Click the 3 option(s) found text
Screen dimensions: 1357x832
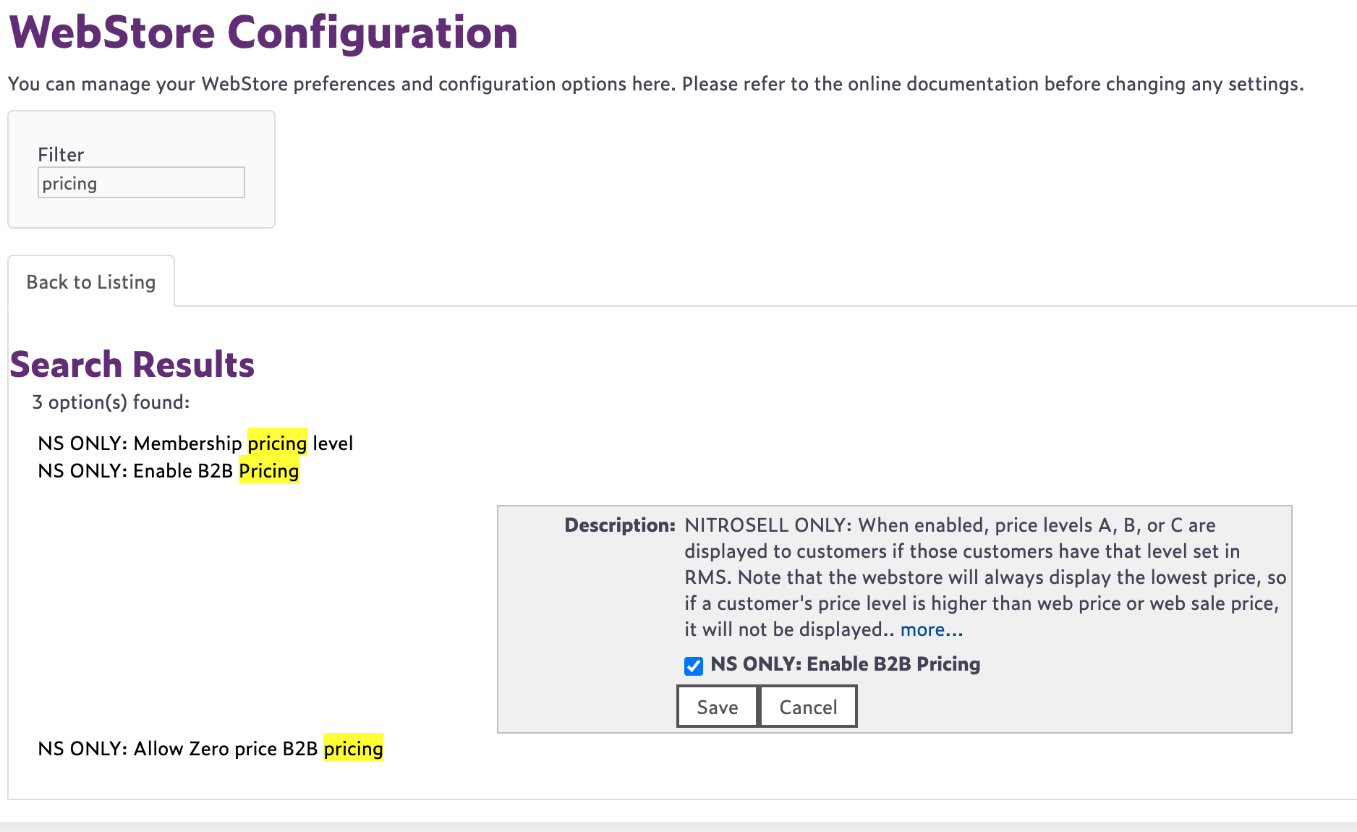click(111, 402)
